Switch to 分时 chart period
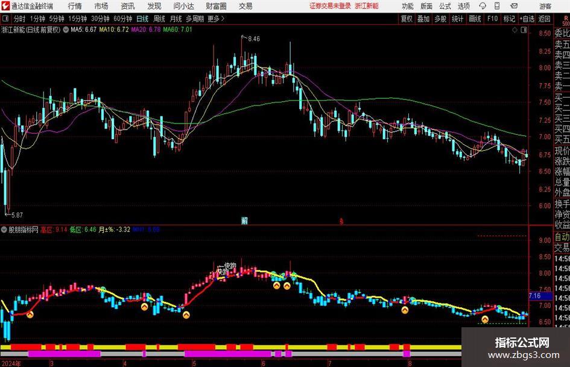Viewport: 570px width, 367px height. coord(20,19)
